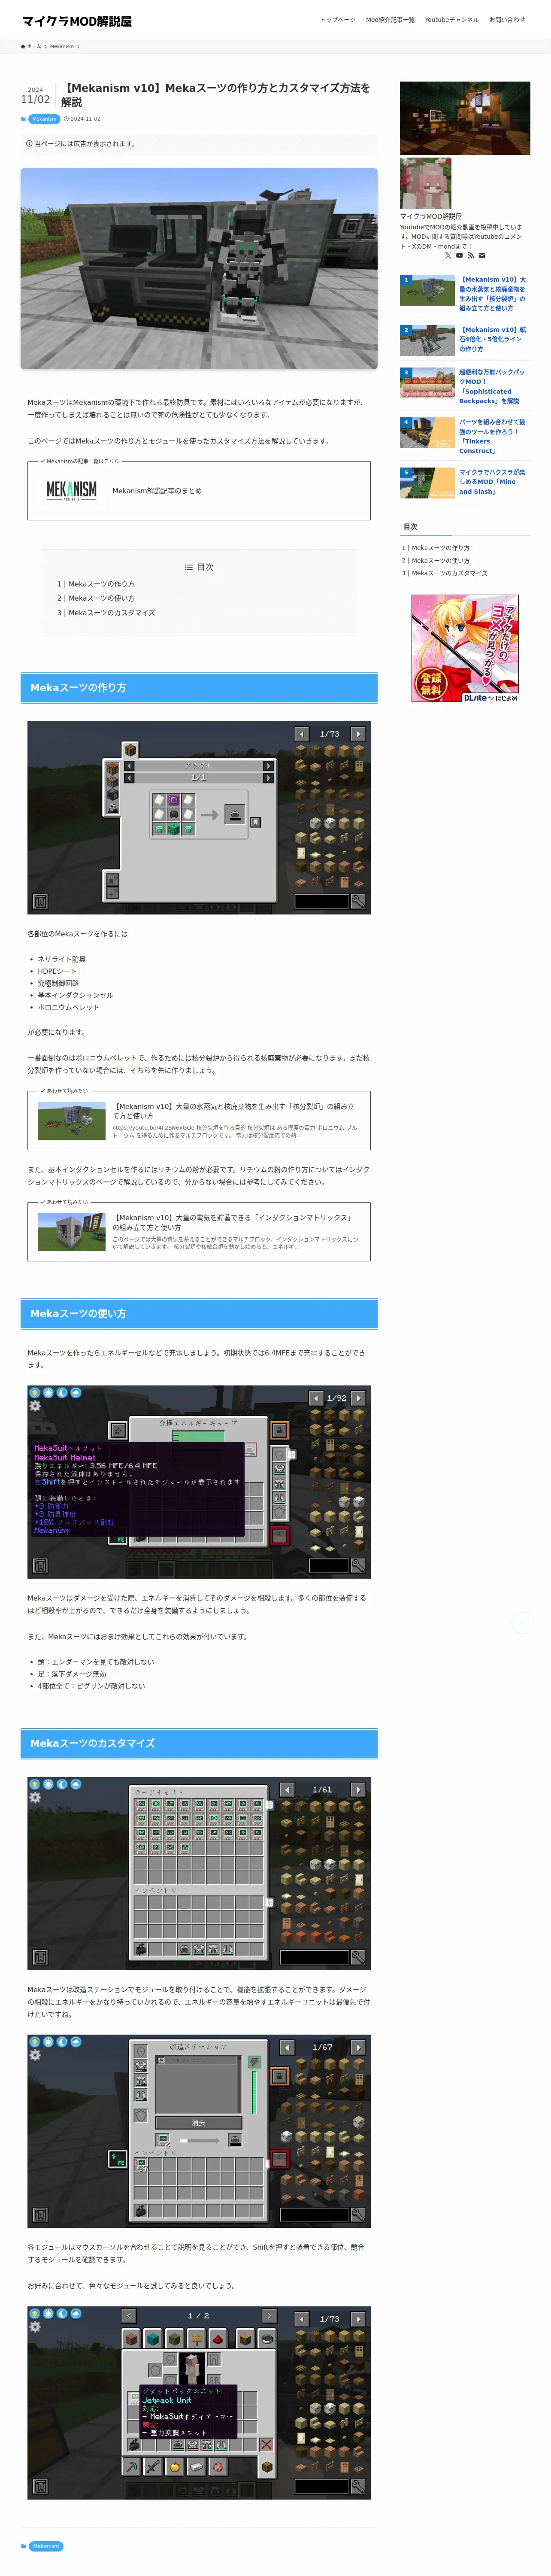Open the related article about インダクションマトリックス
Image resolution: width=551 pixels, height=2576 pixels.
199,1232
